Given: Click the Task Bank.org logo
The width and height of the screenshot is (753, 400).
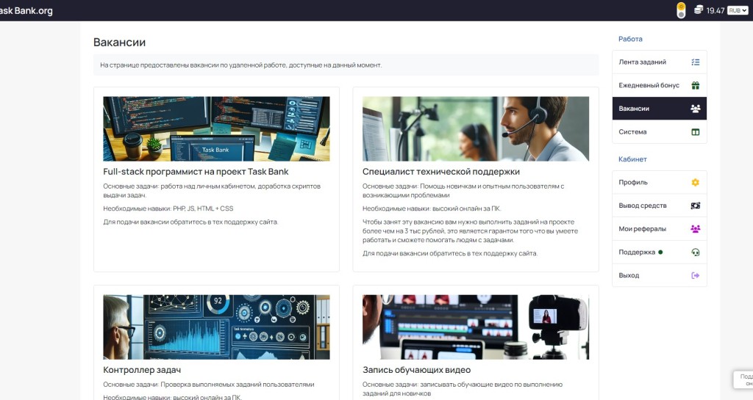Looking at the screenshot, I should [26, 10].
